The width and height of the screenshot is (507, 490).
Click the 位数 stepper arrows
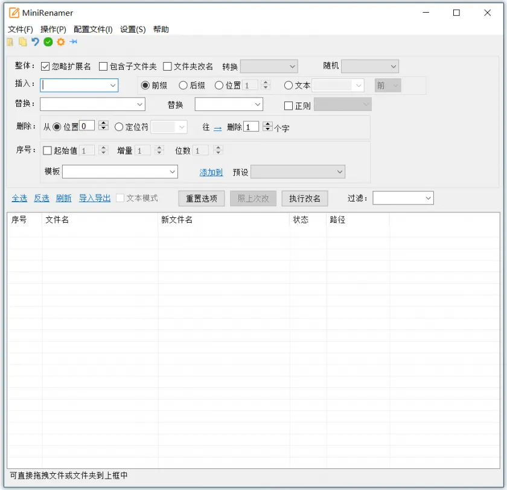(218, 150)
